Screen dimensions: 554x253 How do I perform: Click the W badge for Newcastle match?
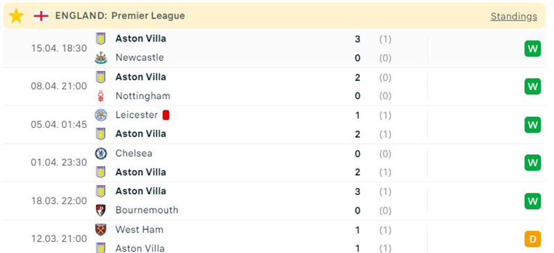coord(533,48)
